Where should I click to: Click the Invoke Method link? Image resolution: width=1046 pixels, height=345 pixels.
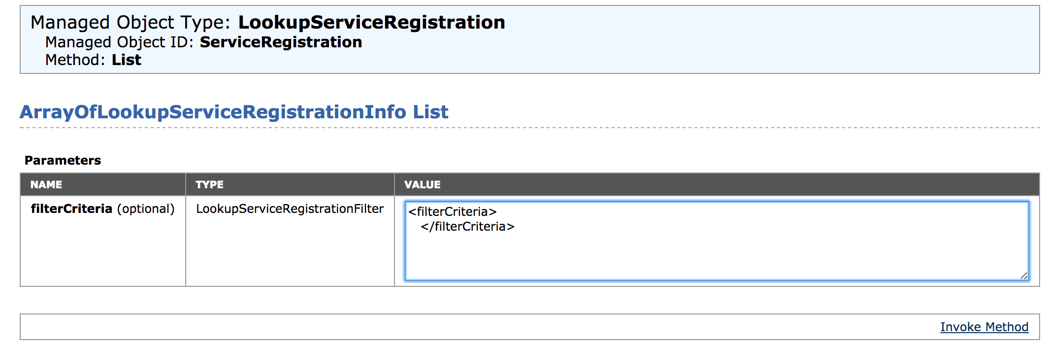click(x=984, y=327)
